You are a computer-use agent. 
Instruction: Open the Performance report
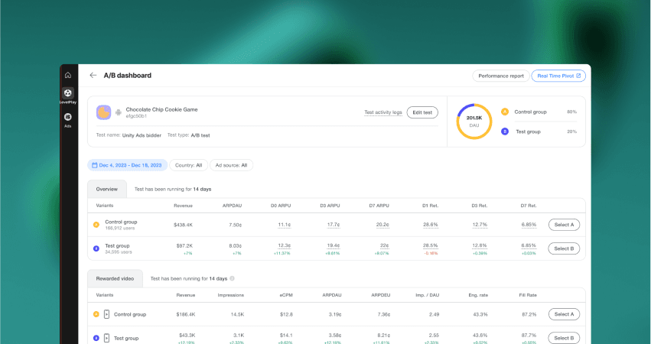pyautogui.click(x=500, y=76)
